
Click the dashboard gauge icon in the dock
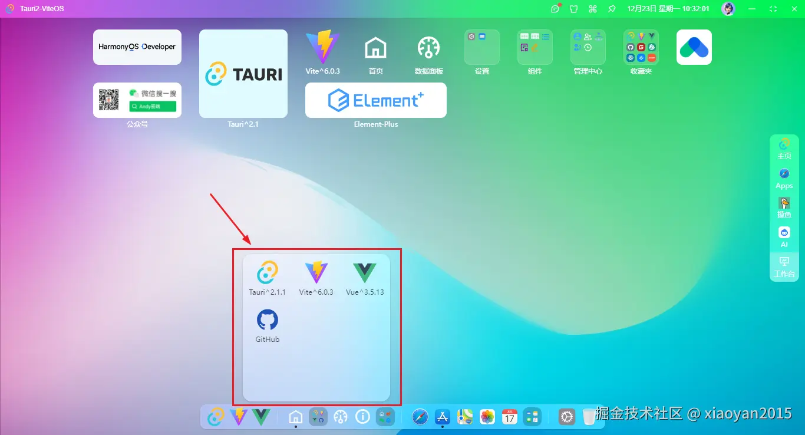tap(341, 417)
